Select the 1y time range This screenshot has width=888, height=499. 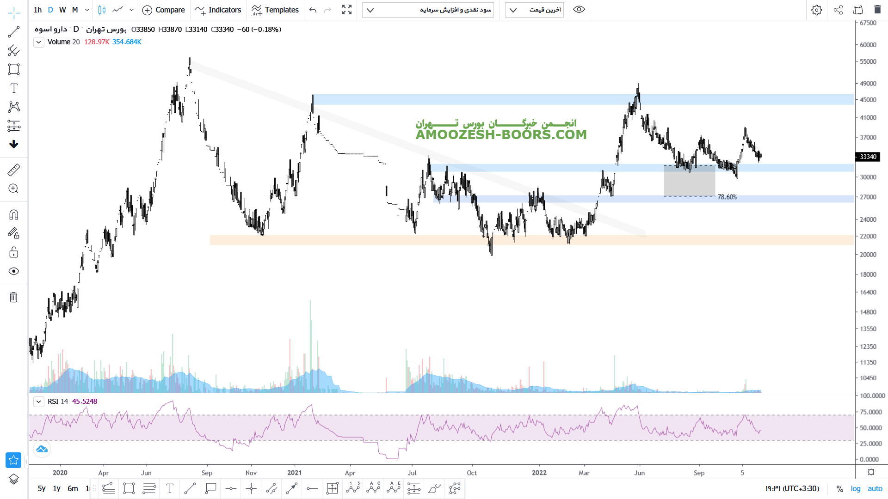(x=56, y=488)
